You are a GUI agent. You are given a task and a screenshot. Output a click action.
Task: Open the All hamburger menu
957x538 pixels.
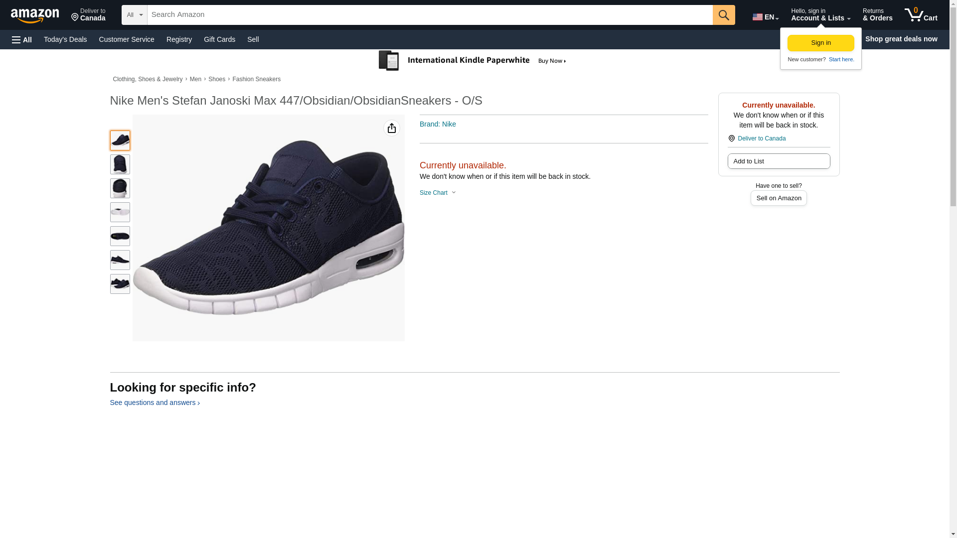click(22, 39)
